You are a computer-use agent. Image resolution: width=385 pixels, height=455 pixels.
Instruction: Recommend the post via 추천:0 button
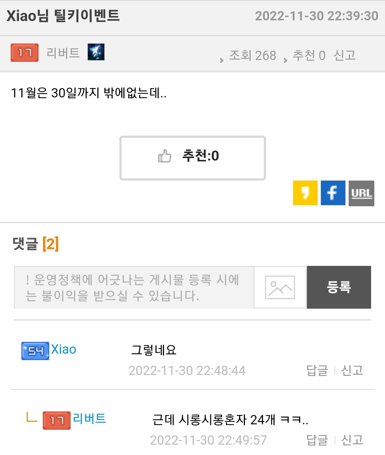pyautogui.click(x=192, y=158)
